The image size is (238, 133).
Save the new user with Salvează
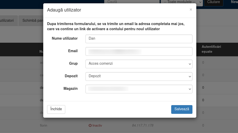pyautogui.click(x=182, y=109)
